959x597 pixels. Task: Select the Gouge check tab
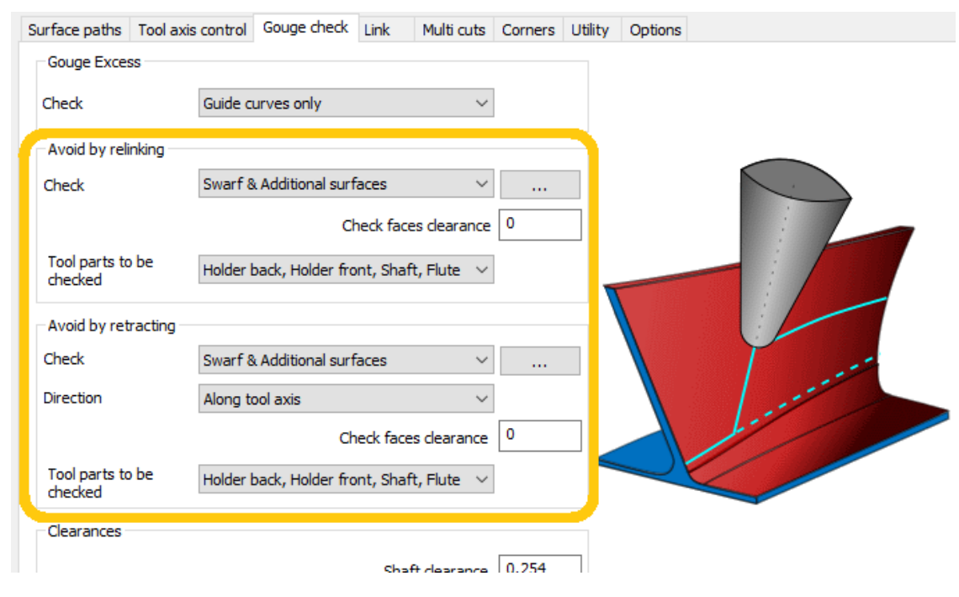305,28
